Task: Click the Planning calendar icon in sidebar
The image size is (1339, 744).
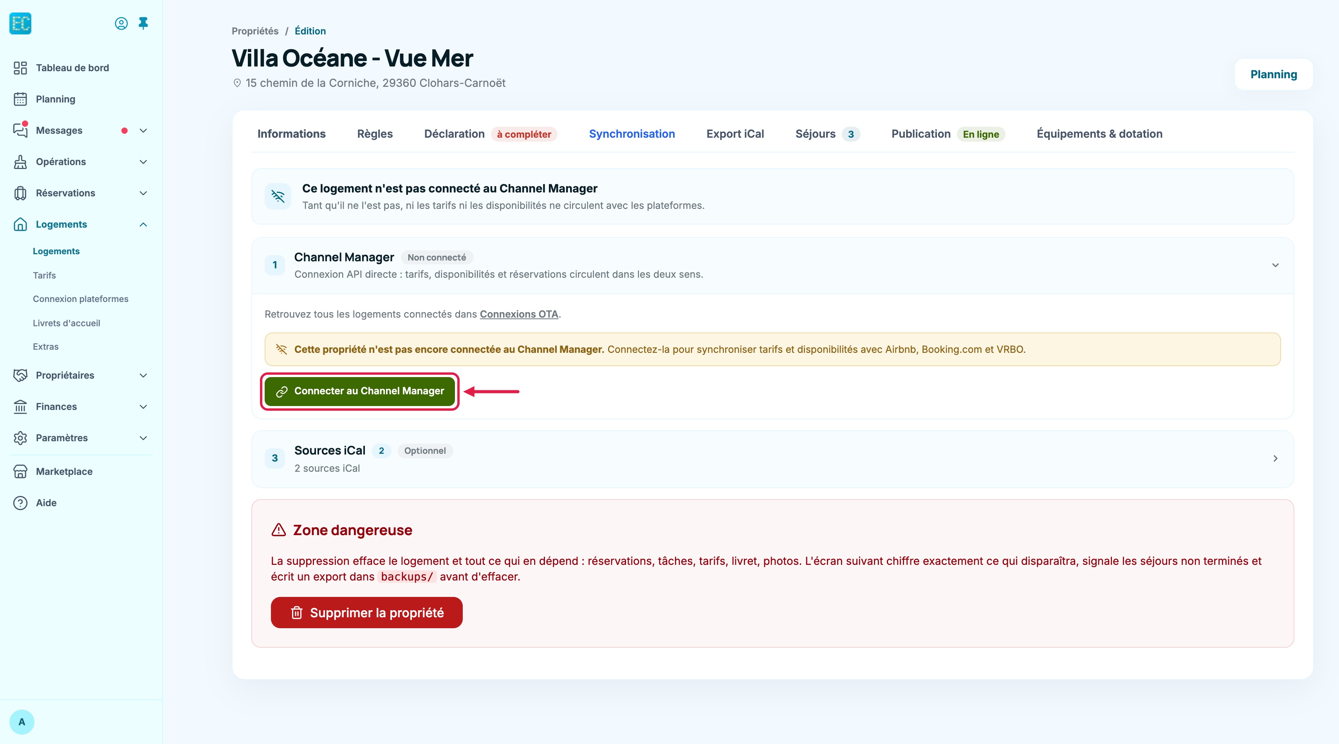Action: (20, 99)
